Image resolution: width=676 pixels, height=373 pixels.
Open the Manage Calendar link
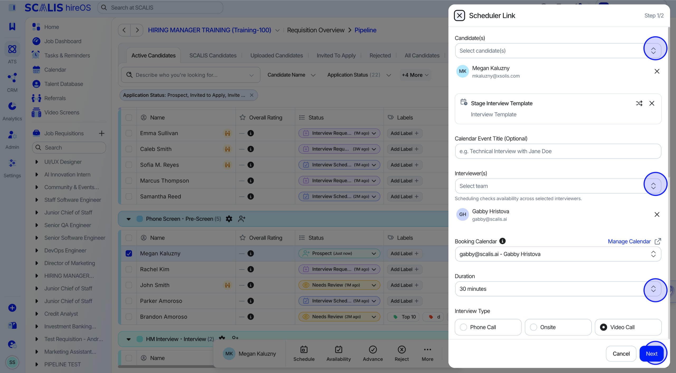[x=634, y=241]
